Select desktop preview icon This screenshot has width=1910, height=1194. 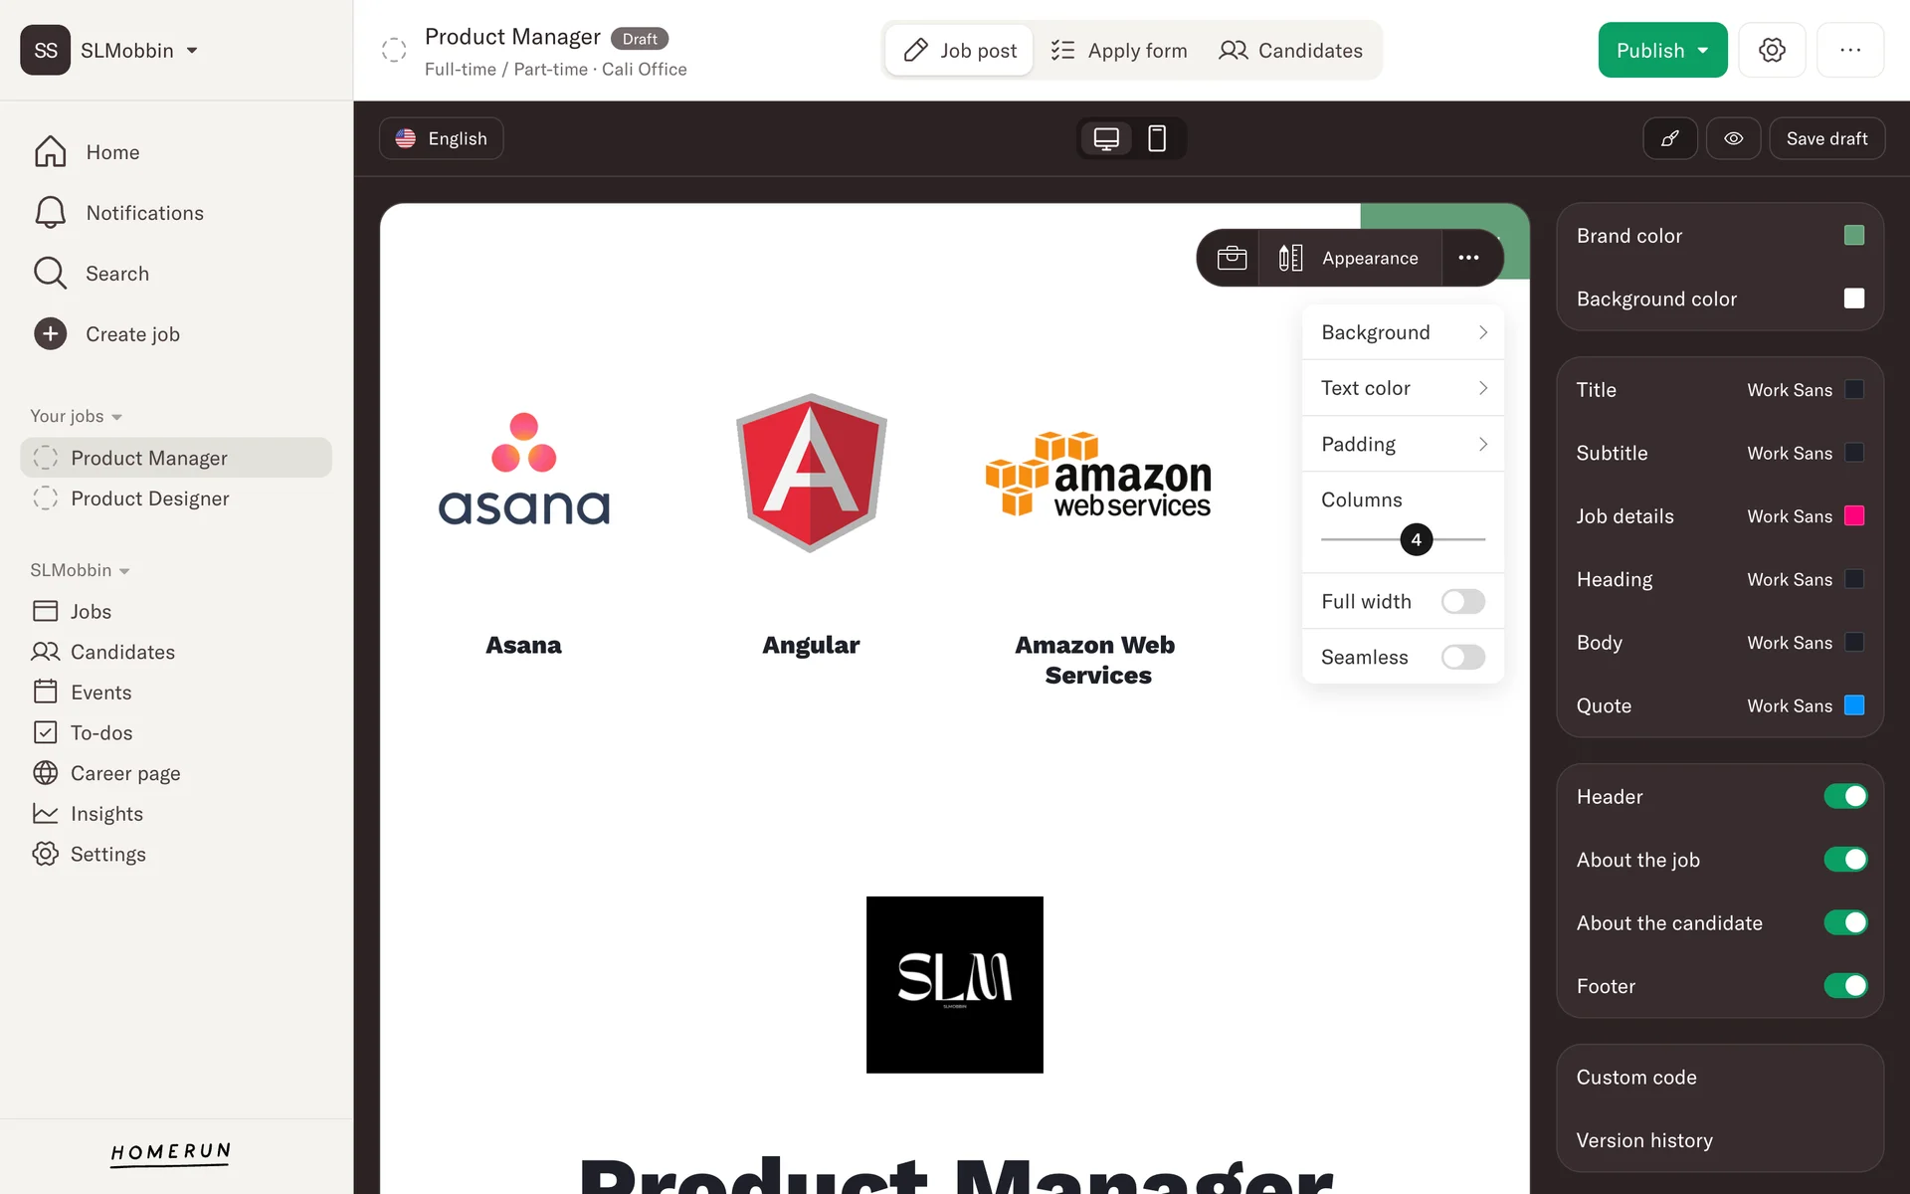tap(1106, 138)
